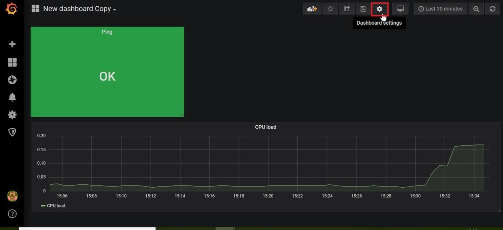Screen dimensions: 503x230
Task: Click the 15:34 time axis label
Action: coord(474,196)
